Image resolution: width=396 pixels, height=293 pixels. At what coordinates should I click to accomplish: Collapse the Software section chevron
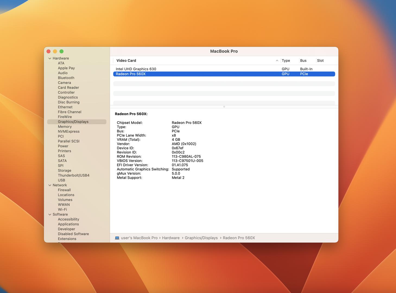(50, 215)
